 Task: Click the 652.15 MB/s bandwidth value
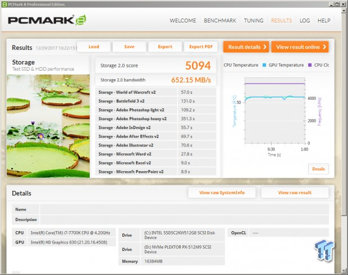(x=191, y=80)
